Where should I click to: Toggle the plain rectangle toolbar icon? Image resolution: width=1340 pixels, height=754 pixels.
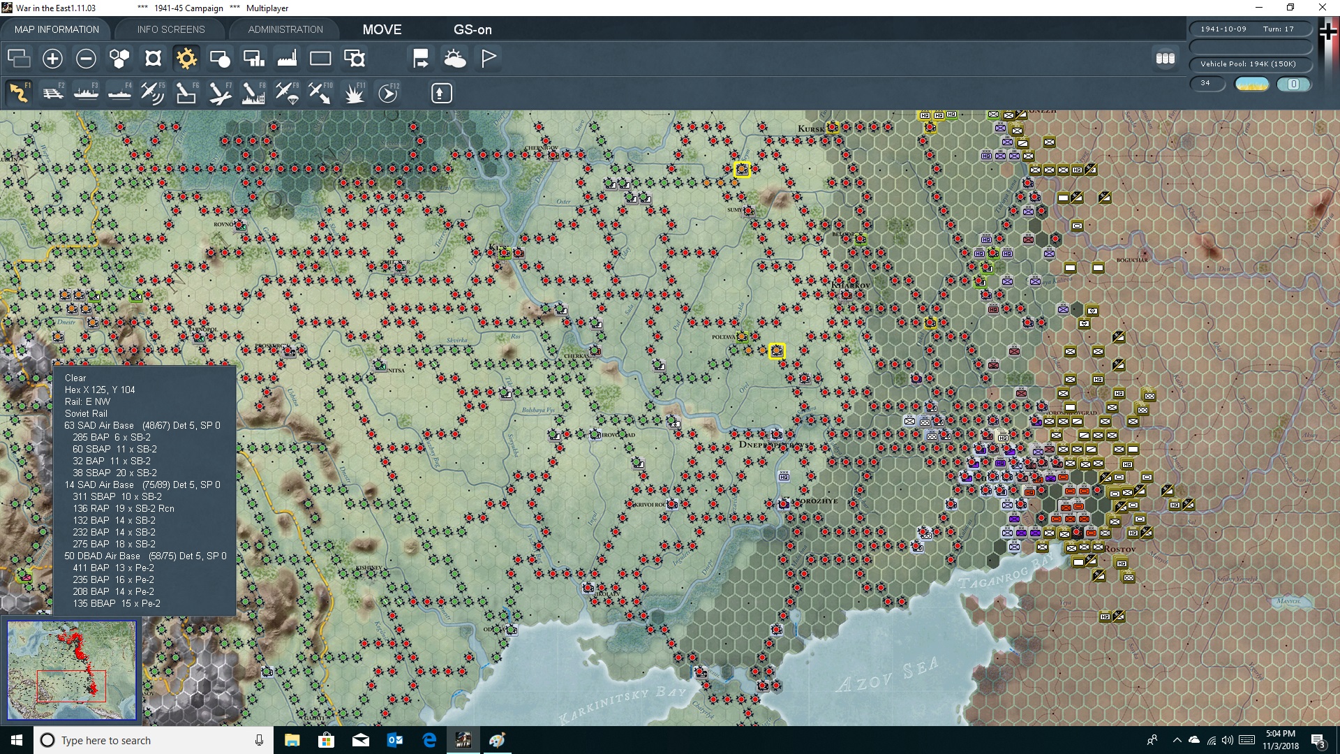pos(320,58)
